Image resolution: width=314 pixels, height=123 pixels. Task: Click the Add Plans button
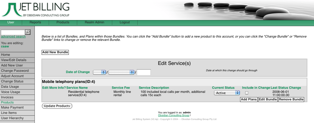249,99
